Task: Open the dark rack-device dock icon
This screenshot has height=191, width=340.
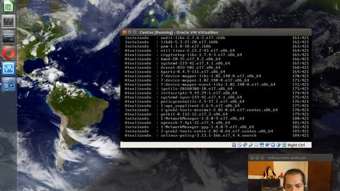Action: [x=8, y=37]
